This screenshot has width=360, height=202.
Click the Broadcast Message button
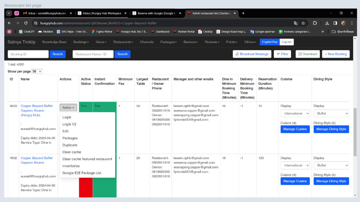(x=252, y=54)
